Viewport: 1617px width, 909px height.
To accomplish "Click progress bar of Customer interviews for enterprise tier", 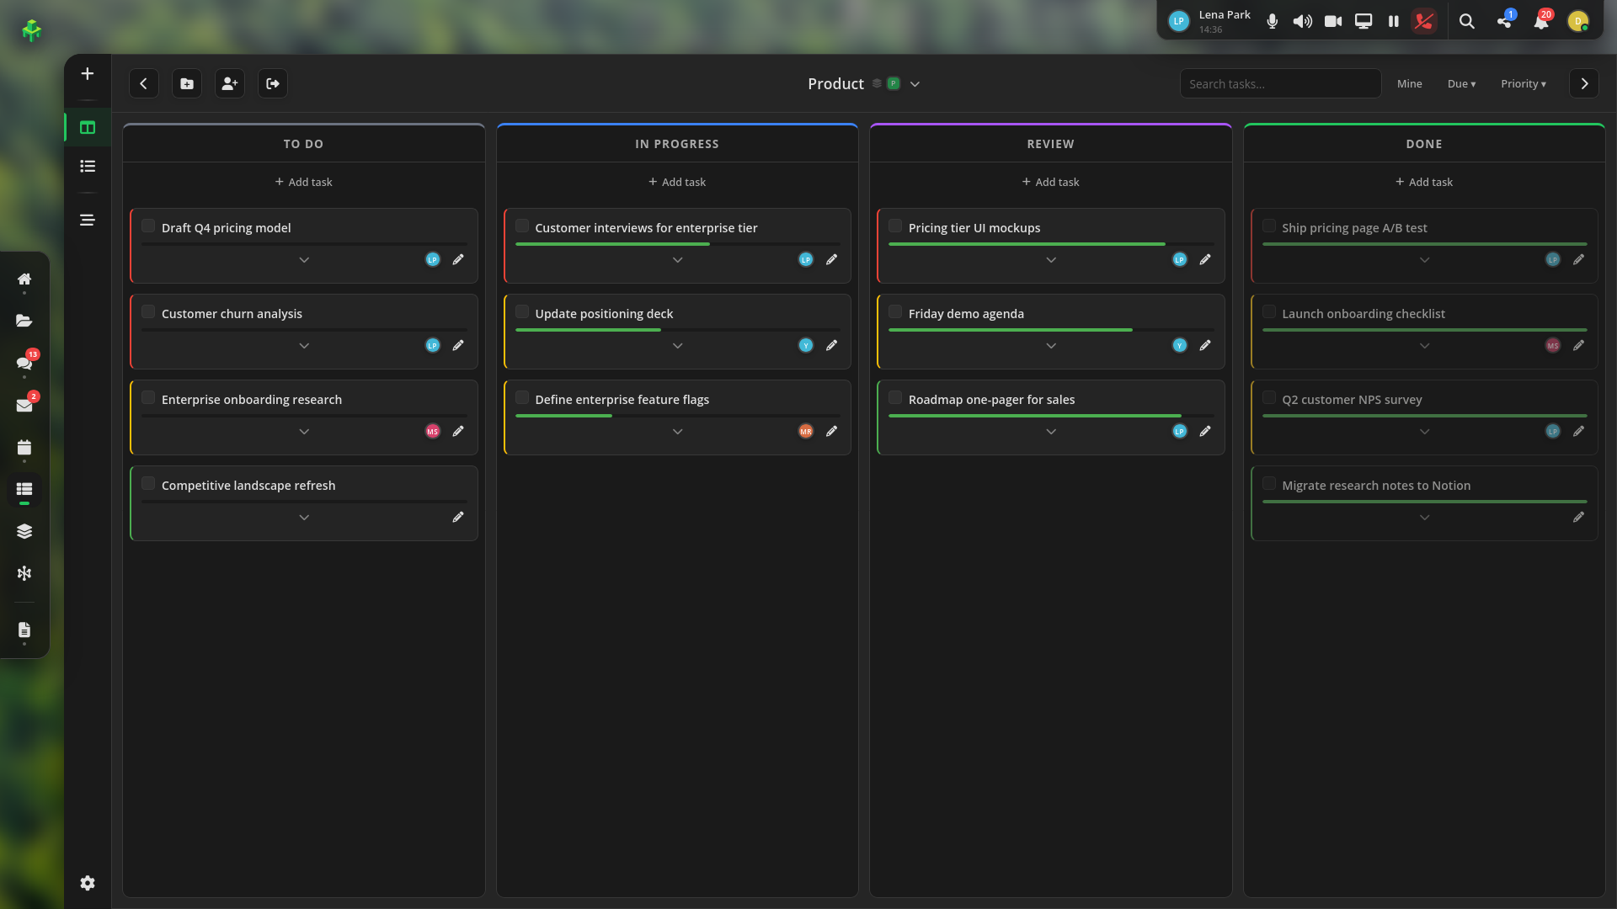I will tap(678, 244).
